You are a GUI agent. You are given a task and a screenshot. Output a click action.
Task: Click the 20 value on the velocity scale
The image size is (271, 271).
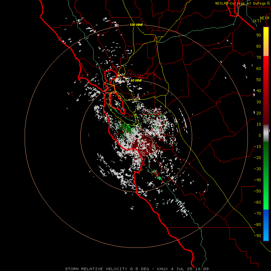point(259,113)
